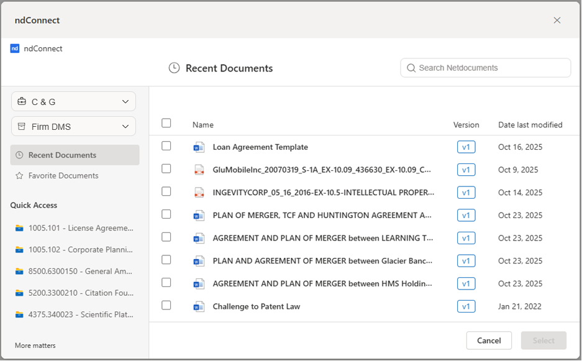Check the GluMobileInc document checkbox
The image size is (582, 361).
tap(166, 168)
